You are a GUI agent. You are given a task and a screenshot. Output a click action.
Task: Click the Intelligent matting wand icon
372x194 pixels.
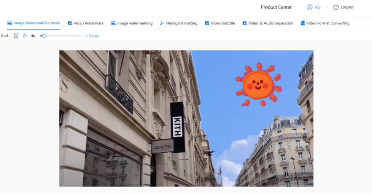coord(162,23)
